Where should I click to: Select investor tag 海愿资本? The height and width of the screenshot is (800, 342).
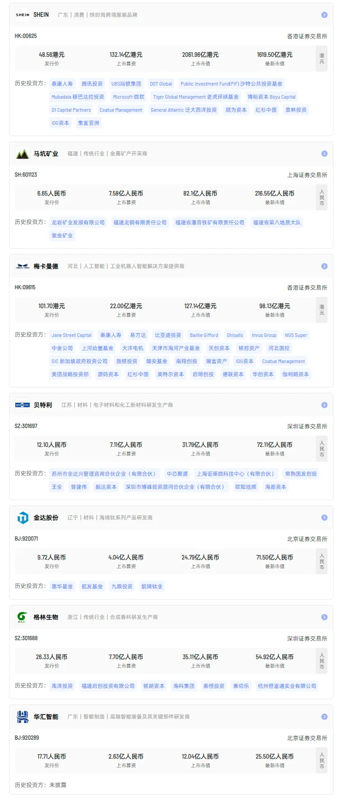point(276,487)
